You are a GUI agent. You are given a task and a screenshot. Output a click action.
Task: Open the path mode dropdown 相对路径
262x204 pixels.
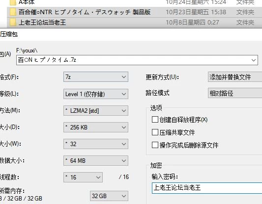point(235,93)
